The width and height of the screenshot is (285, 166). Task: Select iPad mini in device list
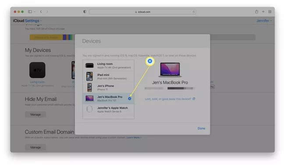tap(108, 77)
